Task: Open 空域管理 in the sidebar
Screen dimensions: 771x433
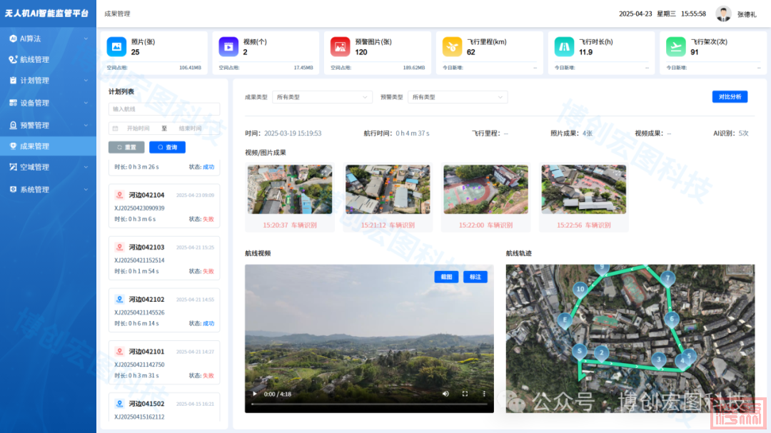Action: click(48, 167)
